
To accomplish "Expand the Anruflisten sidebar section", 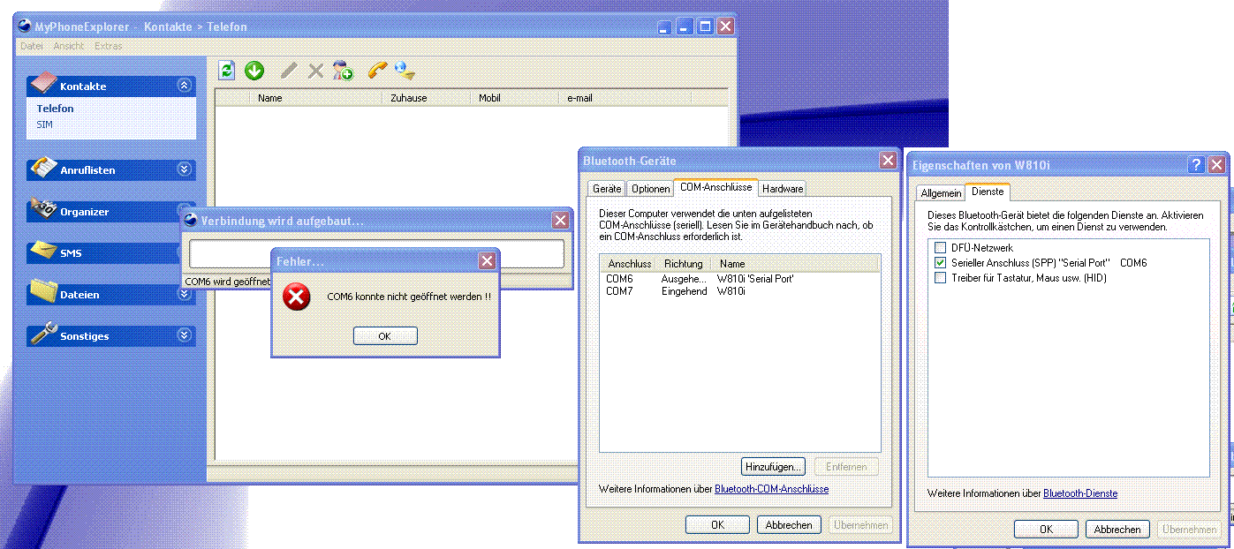I will tap(184, 169).
